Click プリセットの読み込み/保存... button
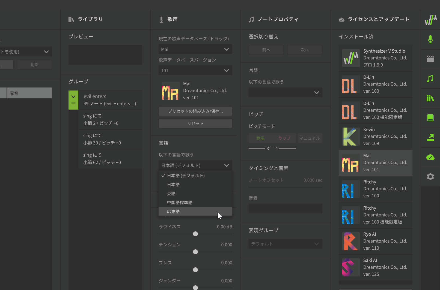 [195, 111]
